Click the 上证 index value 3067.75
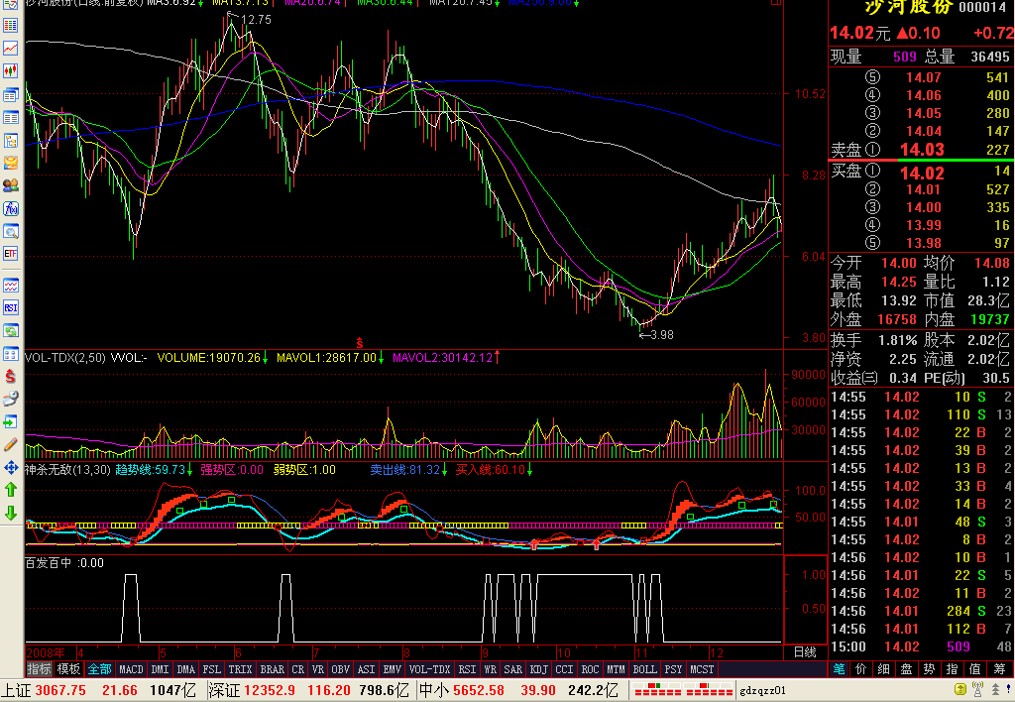Viewport: 1015px width, 702px height. click(60, 690)
